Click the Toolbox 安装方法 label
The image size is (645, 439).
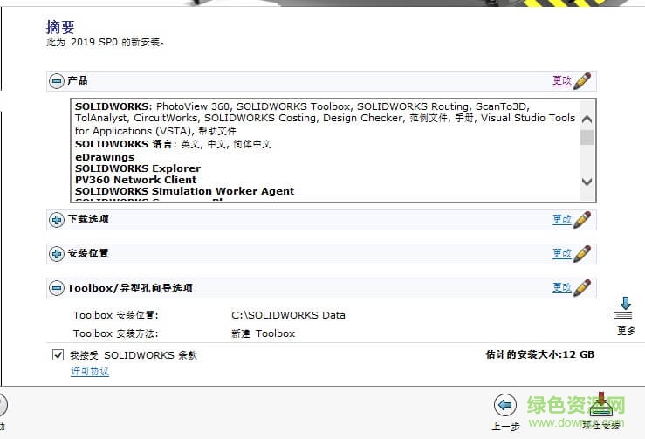[x=115, y=333]
